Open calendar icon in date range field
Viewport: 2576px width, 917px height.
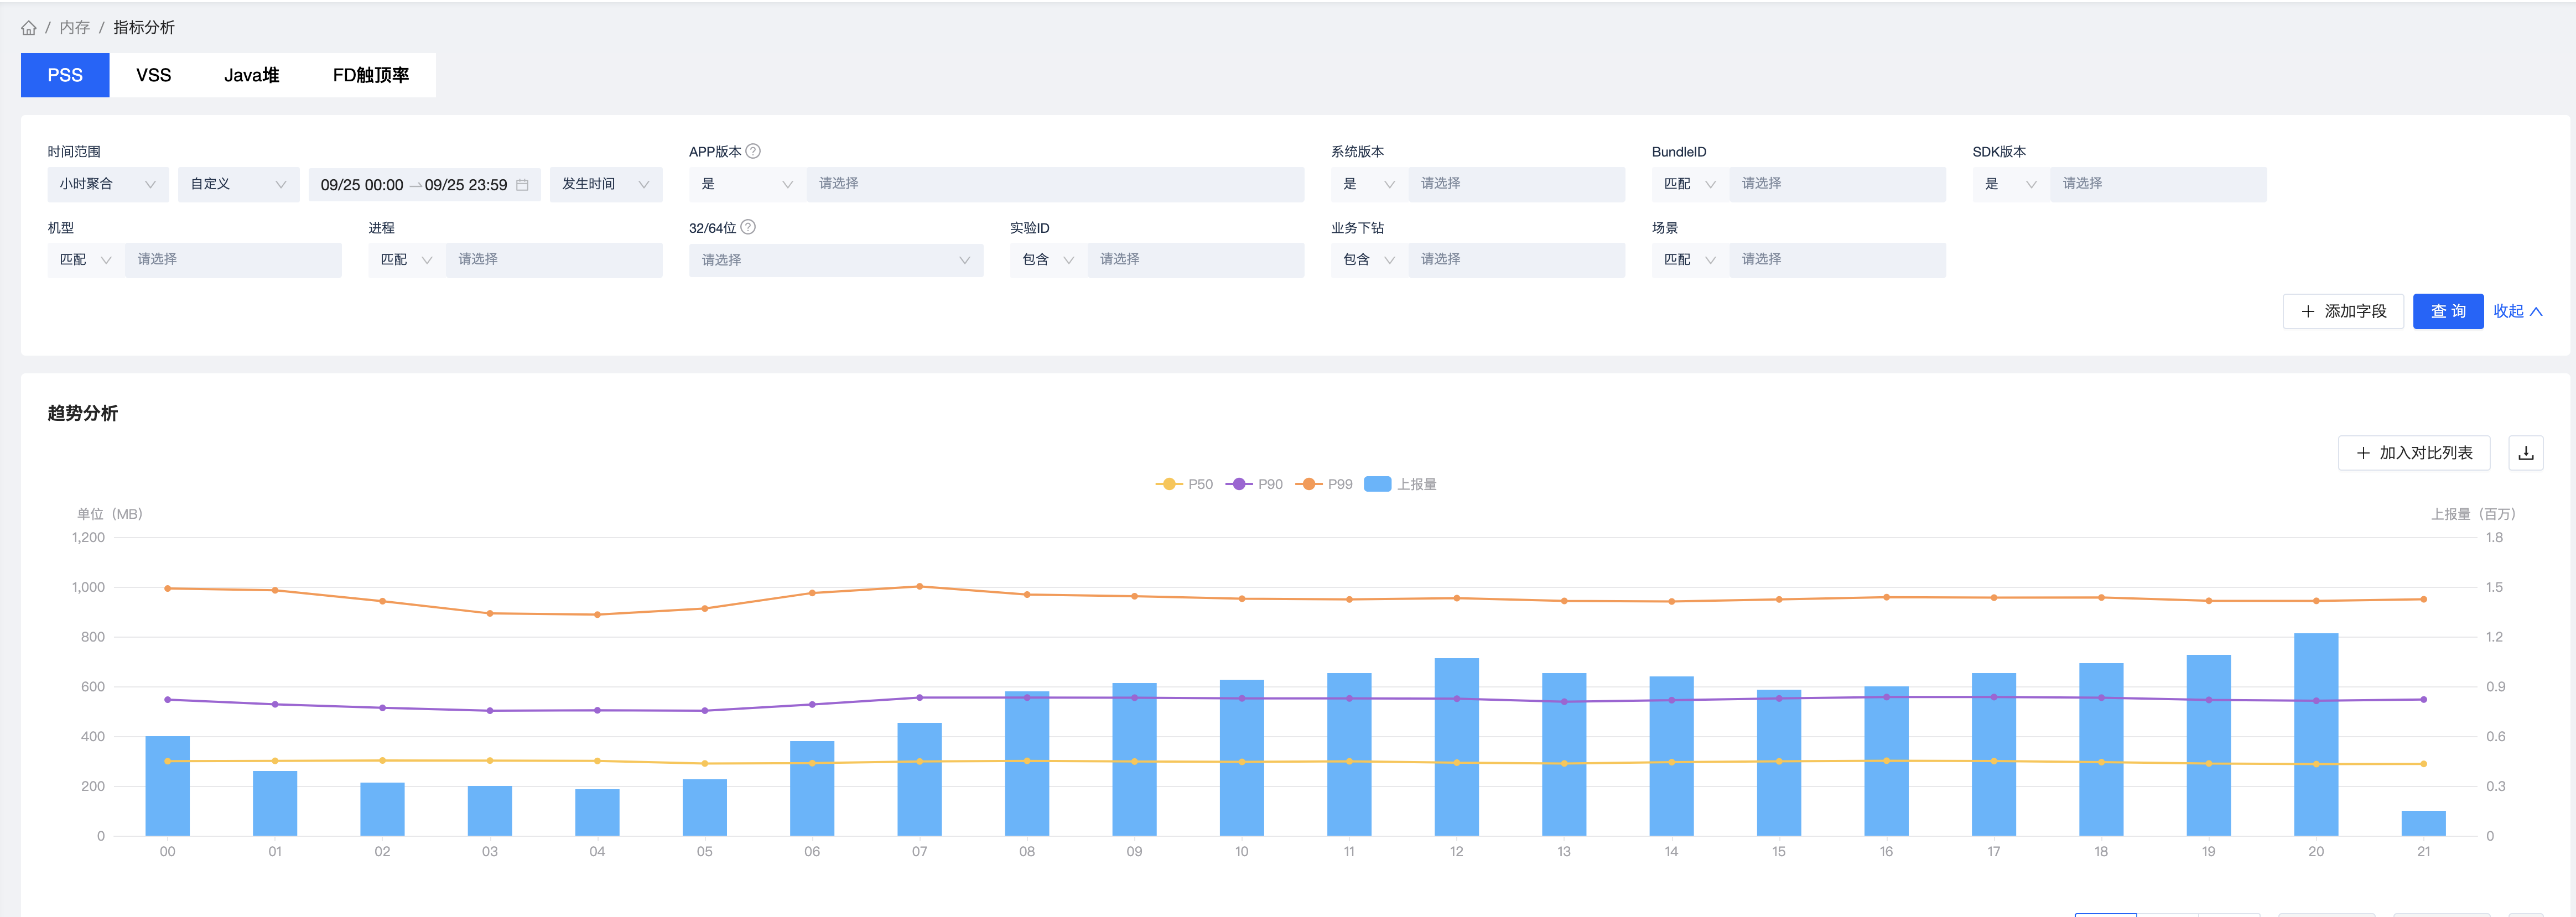522,185
